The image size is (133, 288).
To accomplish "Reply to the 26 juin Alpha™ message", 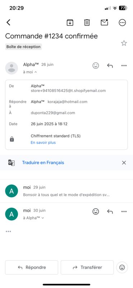I will (x=110, y=66).
